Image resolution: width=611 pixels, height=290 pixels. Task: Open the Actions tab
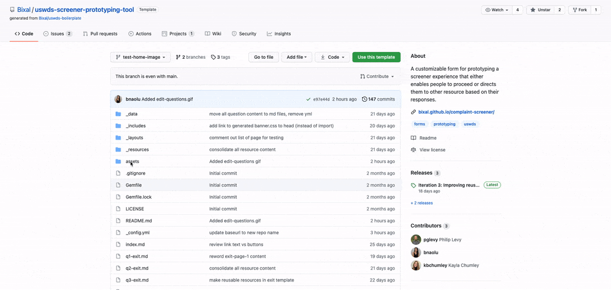tap(140, 34)
